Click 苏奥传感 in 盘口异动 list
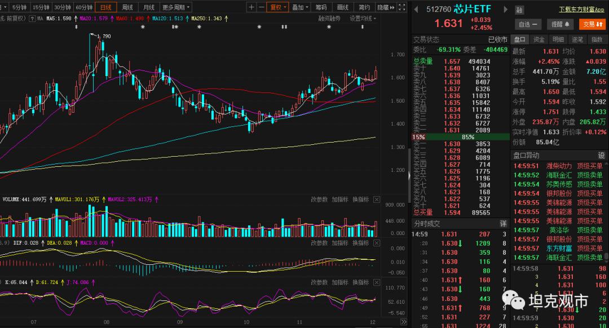This screenshot has height=328, width=609. pos(559,184)
